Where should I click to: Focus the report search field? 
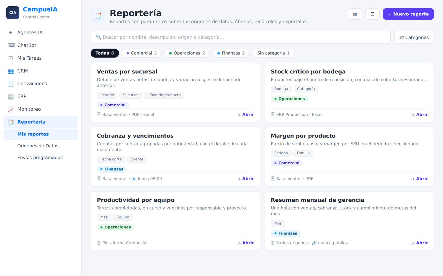pyautogui.click(x=241, y=37)
